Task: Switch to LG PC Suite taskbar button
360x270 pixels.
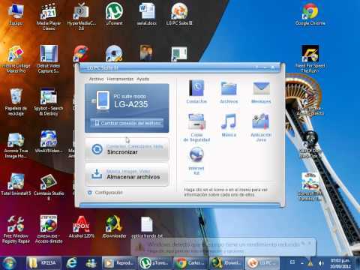Action: [x=262, y=263]
